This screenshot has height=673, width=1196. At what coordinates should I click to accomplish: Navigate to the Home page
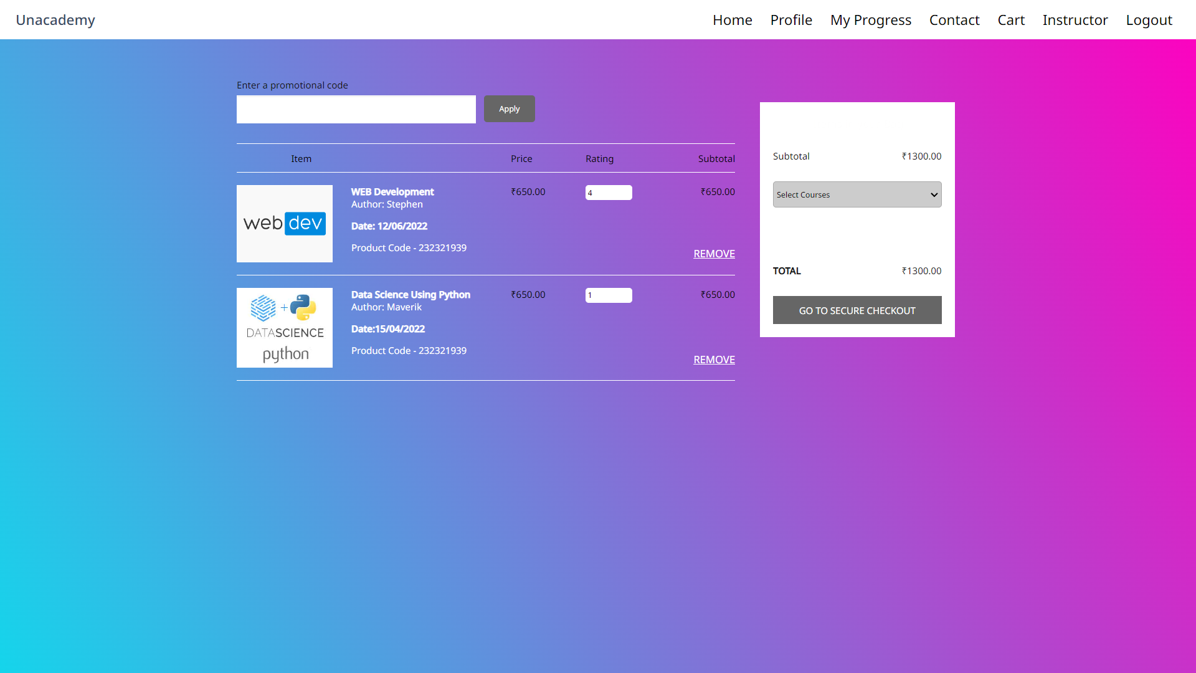[732, 19]
